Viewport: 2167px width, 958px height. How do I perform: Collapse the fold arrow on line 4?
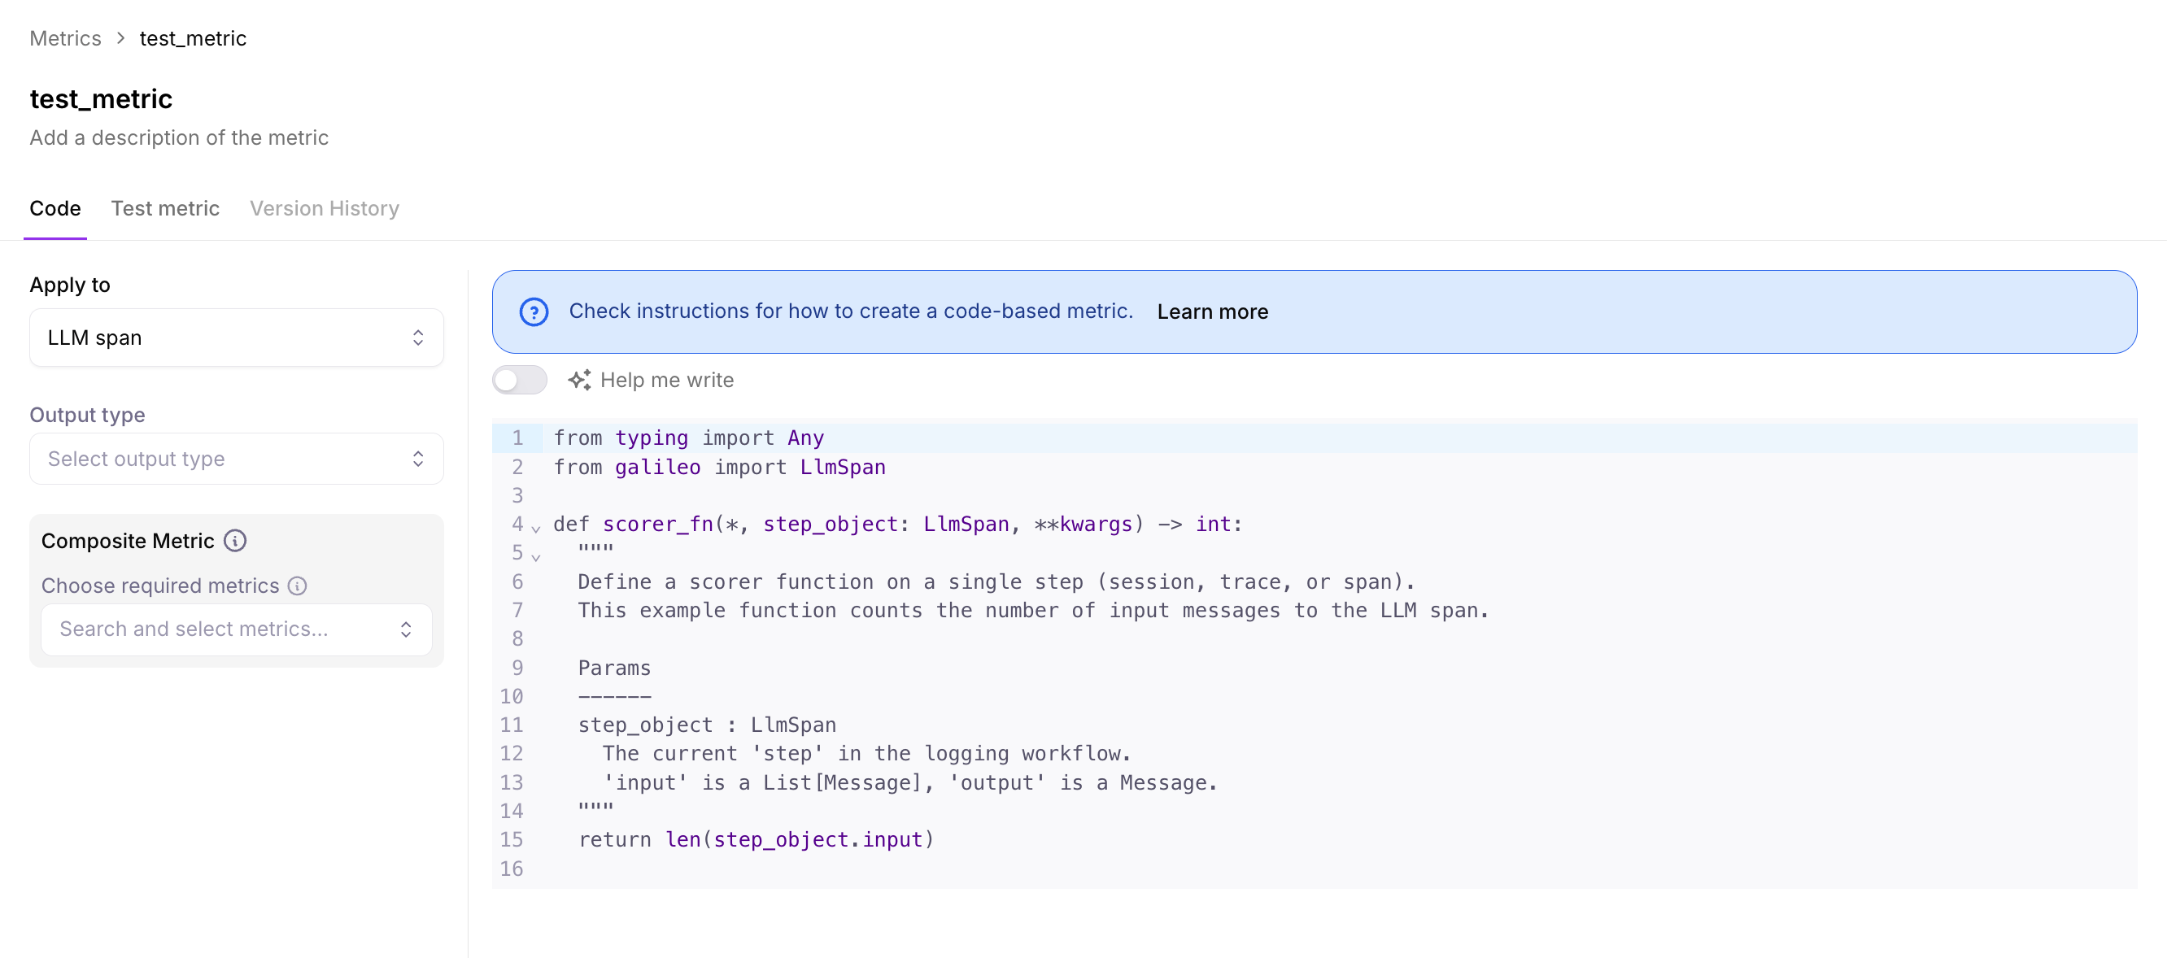[x=536, y=529]
